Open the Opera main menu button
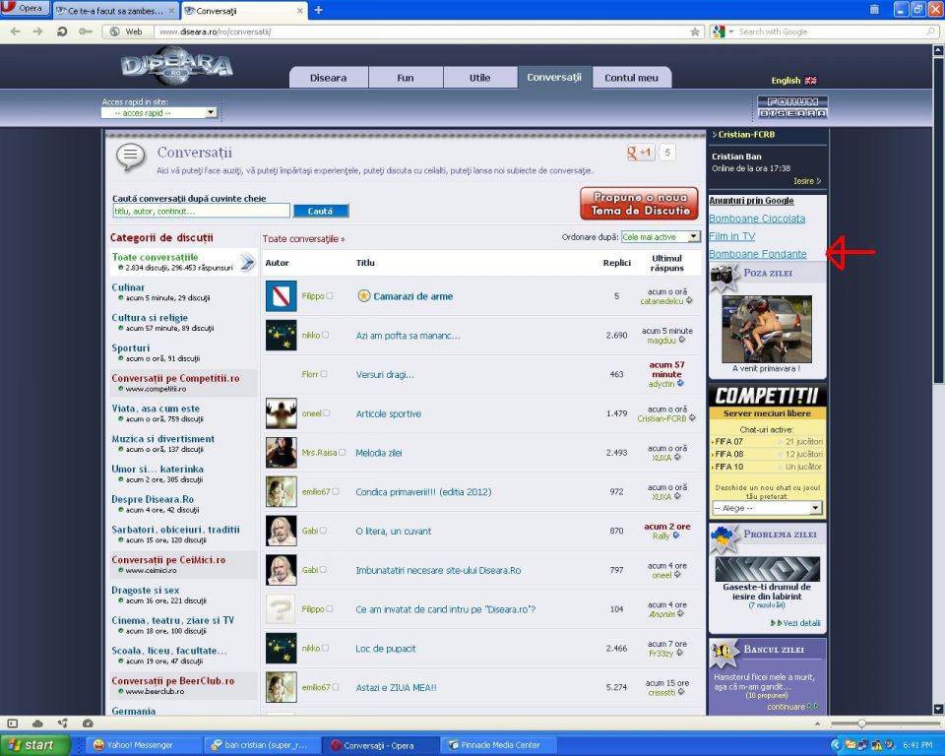 (24, 9)
